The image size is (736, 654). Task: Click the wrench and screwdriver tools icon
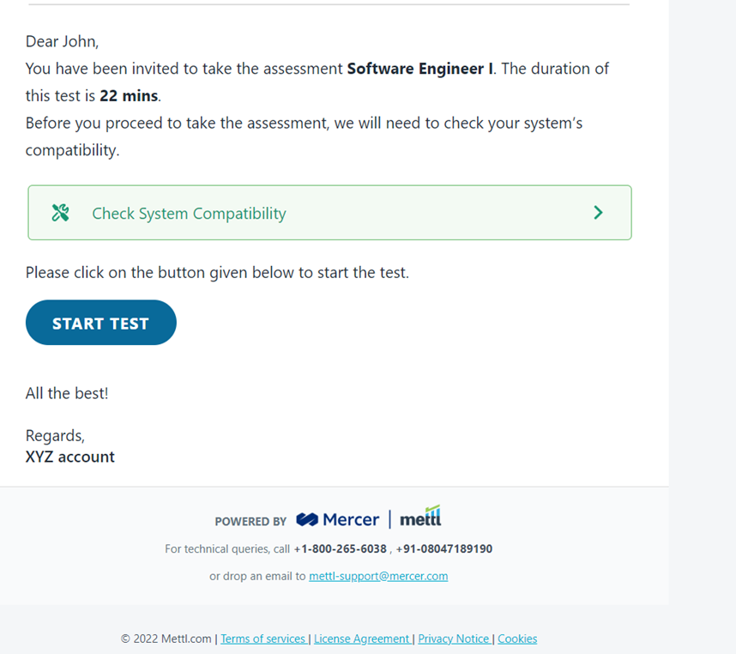[60, 213]
